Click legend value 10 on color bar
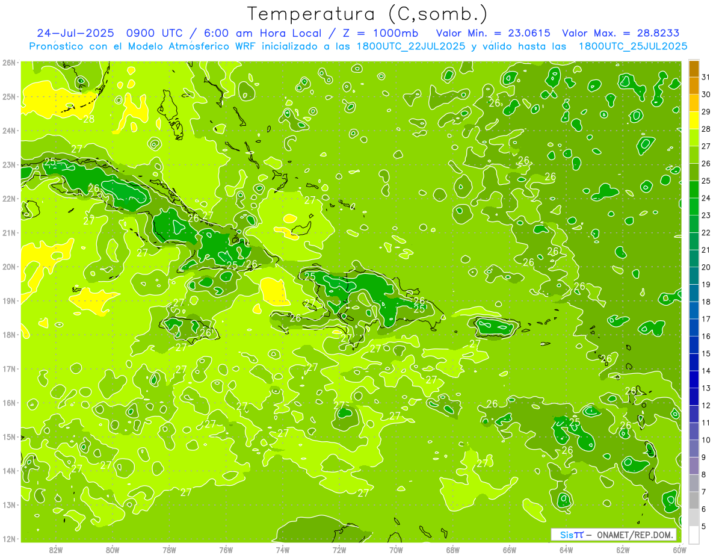Screen dimensions: 722x558 706,440
